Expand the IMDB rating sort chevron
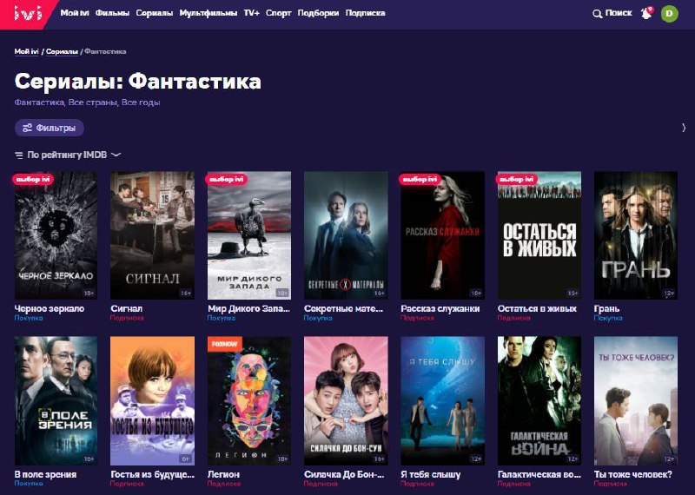The width and height of the screenshot is (695, 495). [116, 155]
